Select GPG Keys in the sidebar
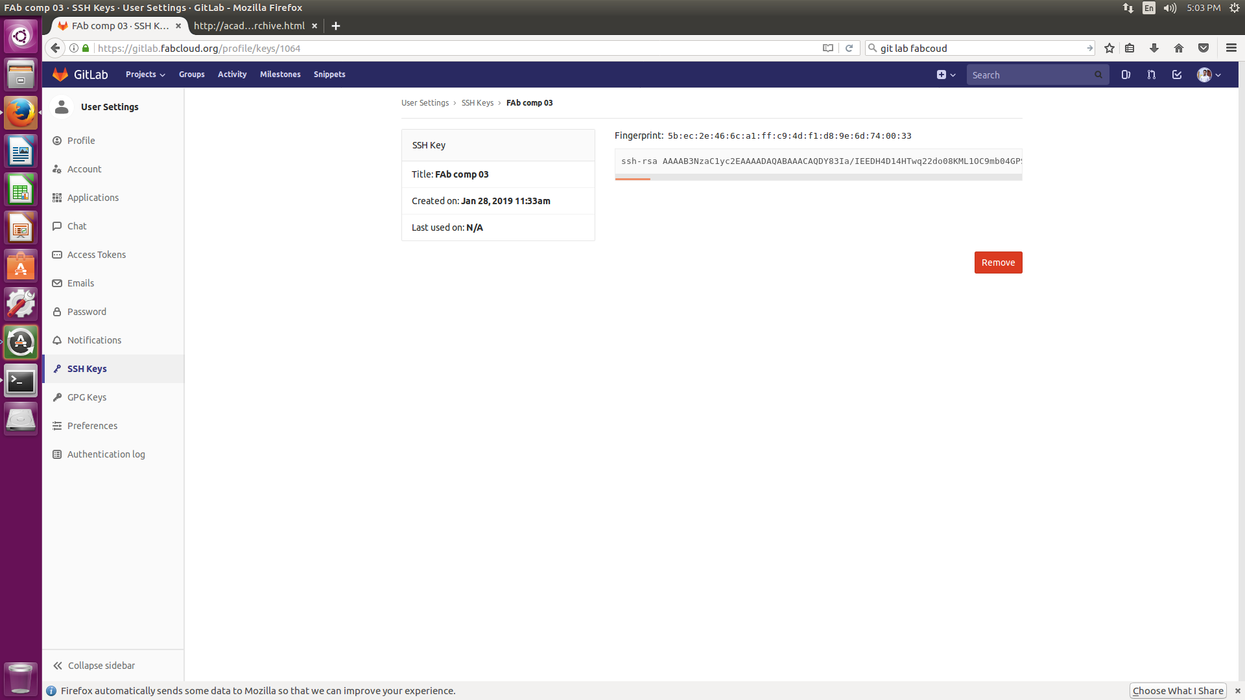 click(x=86, y=397)
